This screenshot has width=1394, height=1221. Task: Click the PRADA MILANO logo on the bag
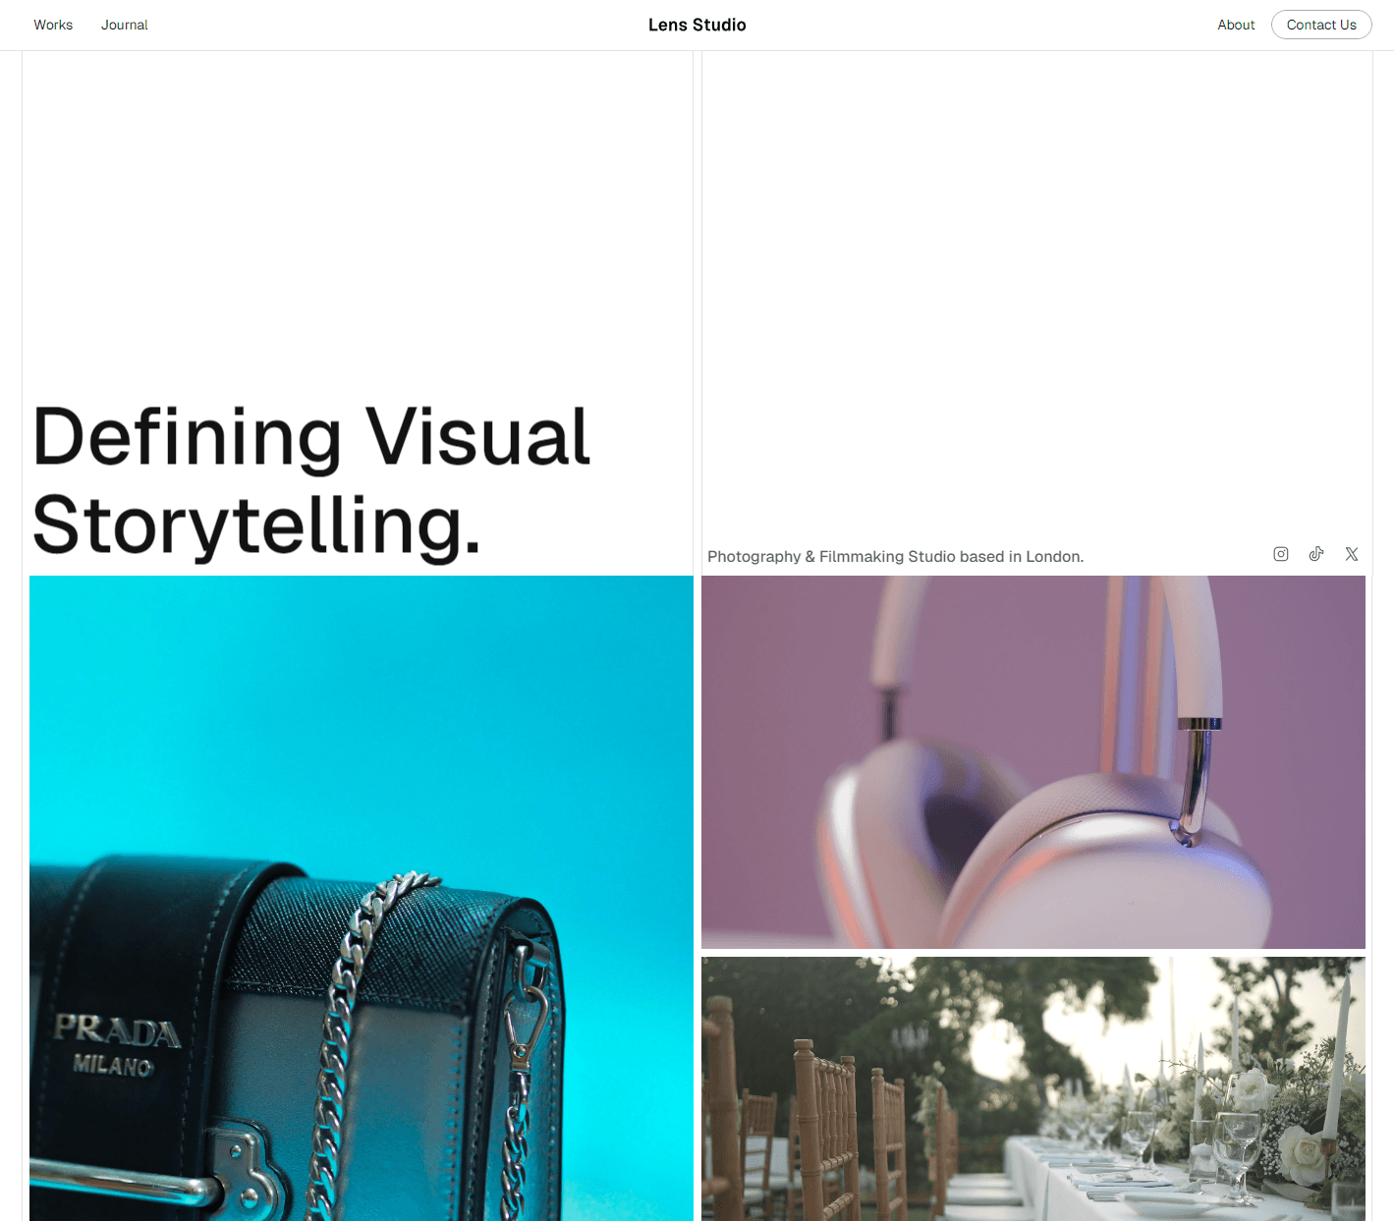[116, 1045]
